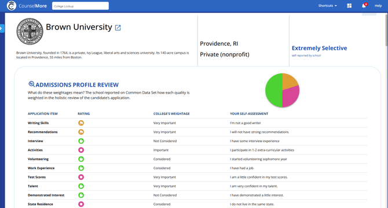The image size is (388, 208).
Task: Click the Work Experience row label
Action: point(41,168)
